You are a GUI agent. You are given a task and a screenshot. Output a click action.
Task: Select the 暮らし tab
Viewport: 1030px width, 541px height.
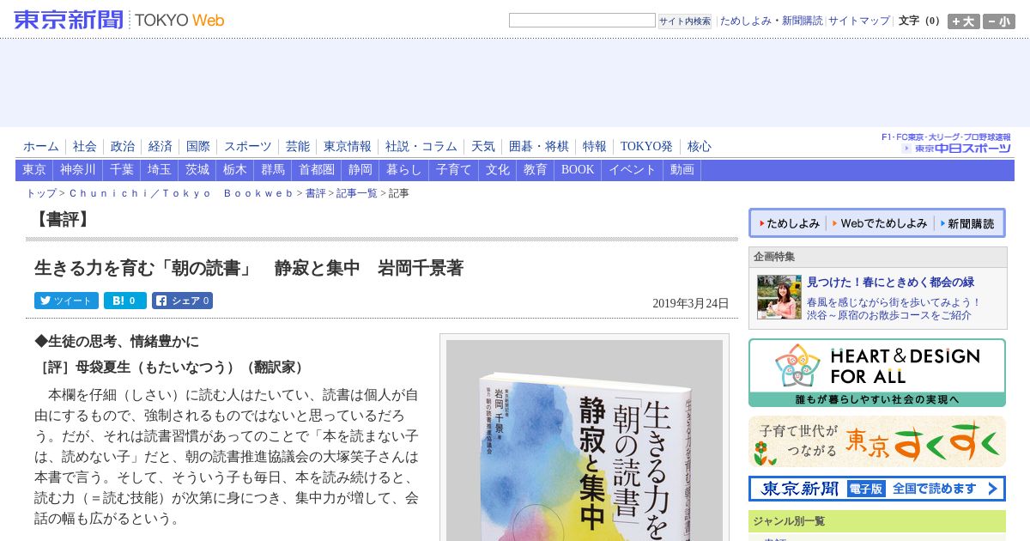[404, 170]
